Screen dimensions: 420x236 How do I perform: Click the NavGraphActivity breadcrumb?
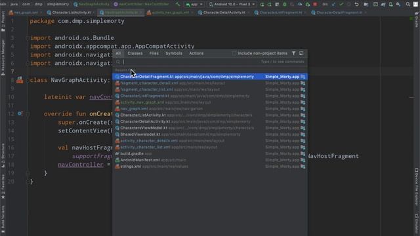coord(92,5)
